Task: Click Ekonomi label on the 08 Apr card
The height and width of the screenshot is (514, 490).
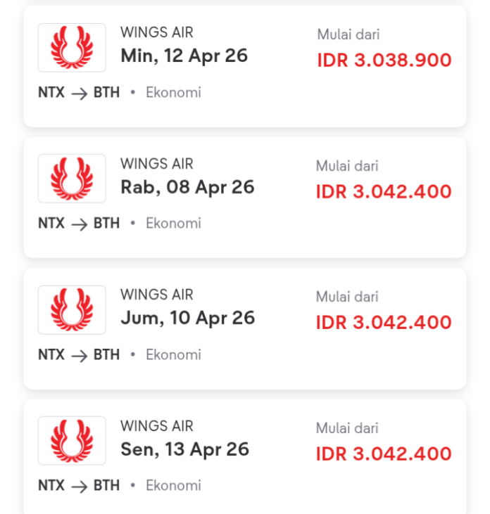Action: (x=173, y=223)
